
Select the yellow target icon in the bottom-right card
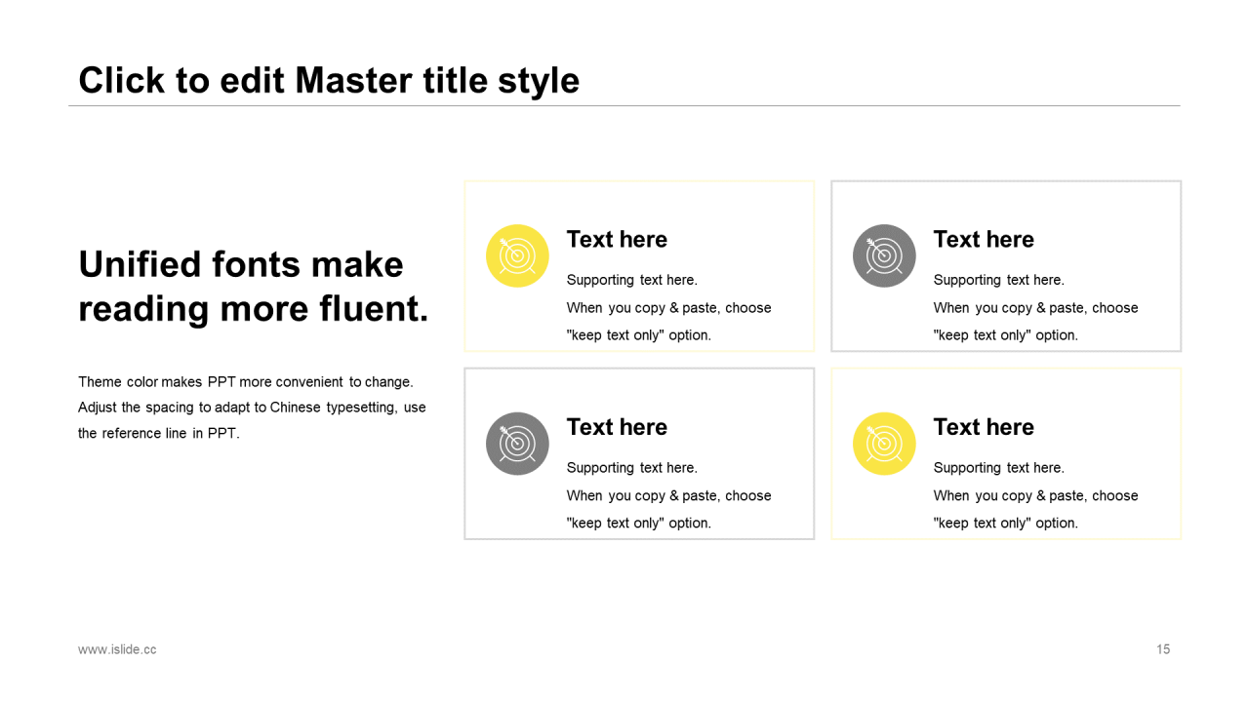point(884,444)
